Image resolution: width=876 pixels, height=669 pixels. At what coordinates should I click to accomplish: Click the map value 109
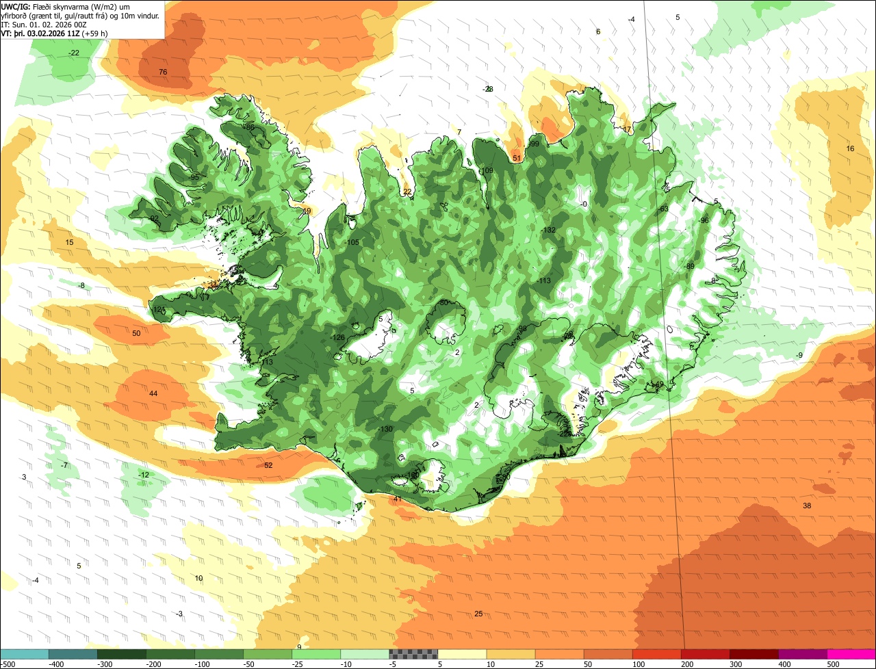(x=487, y=171)
